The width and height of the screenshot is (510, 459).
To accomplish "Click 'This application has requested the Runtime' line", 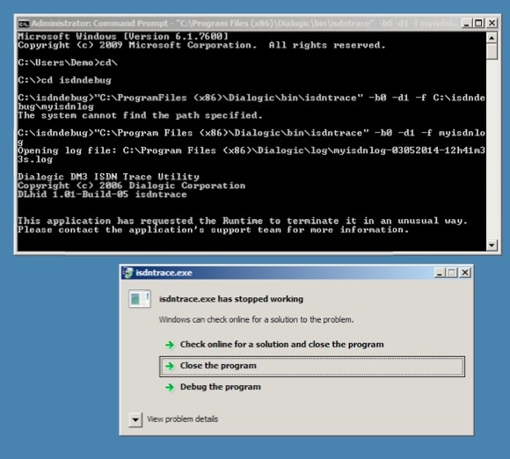I will pyautogui.click(x=243, y=221).
